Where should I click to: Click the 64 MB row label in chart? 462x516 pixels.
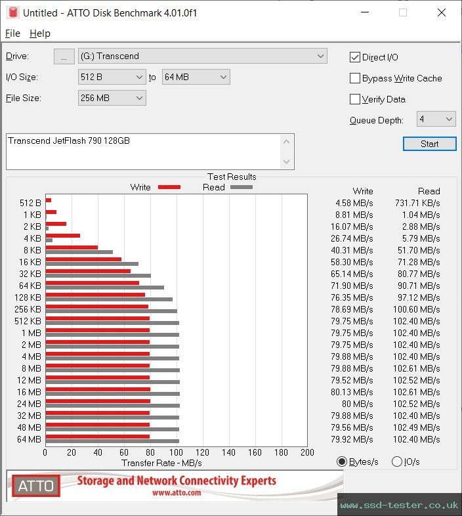[x=29, y=439]
